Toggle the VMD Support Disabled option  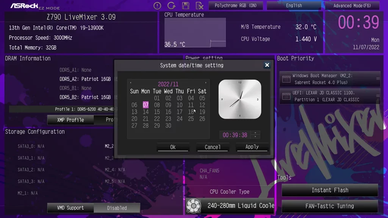click(117, 208)
